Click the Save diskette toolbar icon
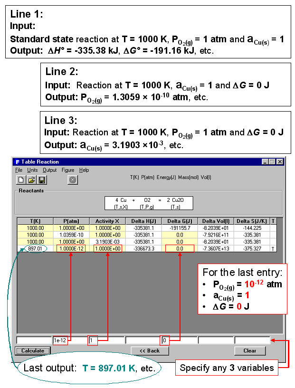Screen dimensions: 295x388 42,180
